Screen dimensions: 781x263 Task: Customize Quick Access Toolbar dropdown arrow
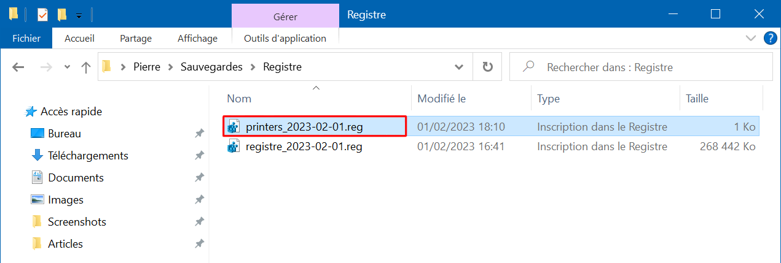pos(79,15)
